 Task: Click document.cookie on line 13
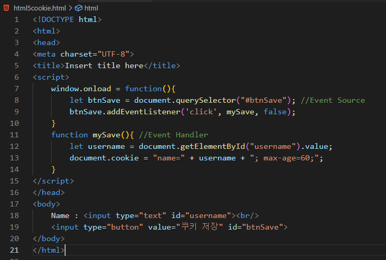coord(104,158)
